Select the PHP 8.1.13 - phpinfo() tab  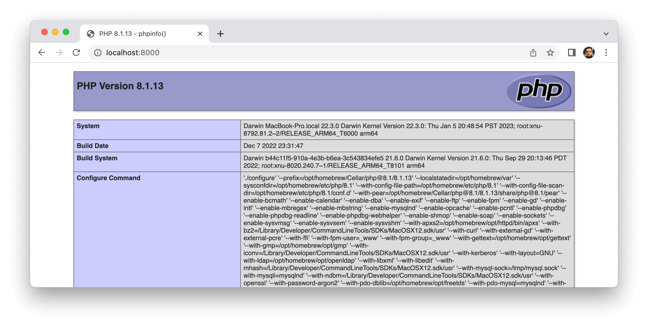point(144,34)
